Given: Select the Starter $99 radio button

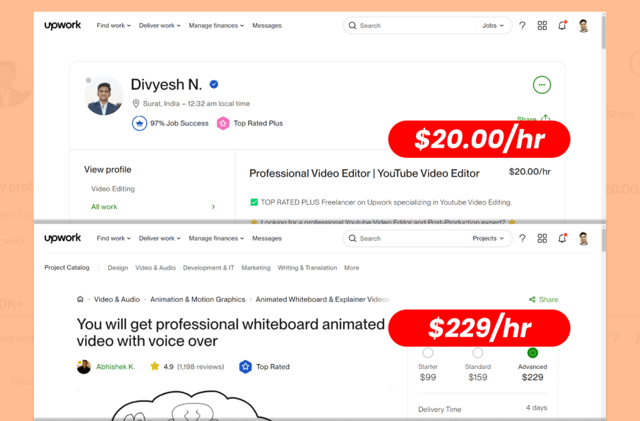Looking at the screenshot, I should [428, 353].
